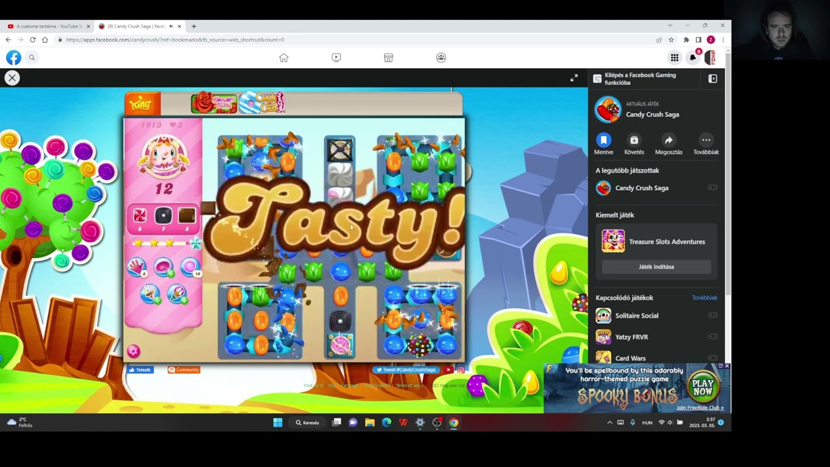Image resolution: width=830 pixels, height=467 pixels.
Task: Open the Facebook search magnifier
Action: tap(32, 58)
